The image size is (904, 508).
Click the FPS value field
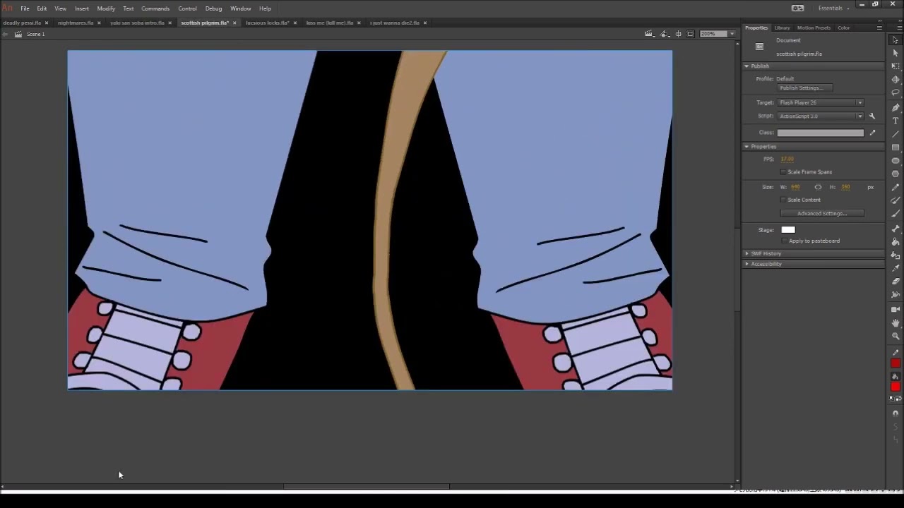(x=787, y=159)
